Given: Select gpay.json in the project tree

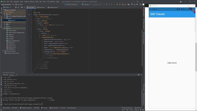Looking at the screenshot, I should point(13,20).
